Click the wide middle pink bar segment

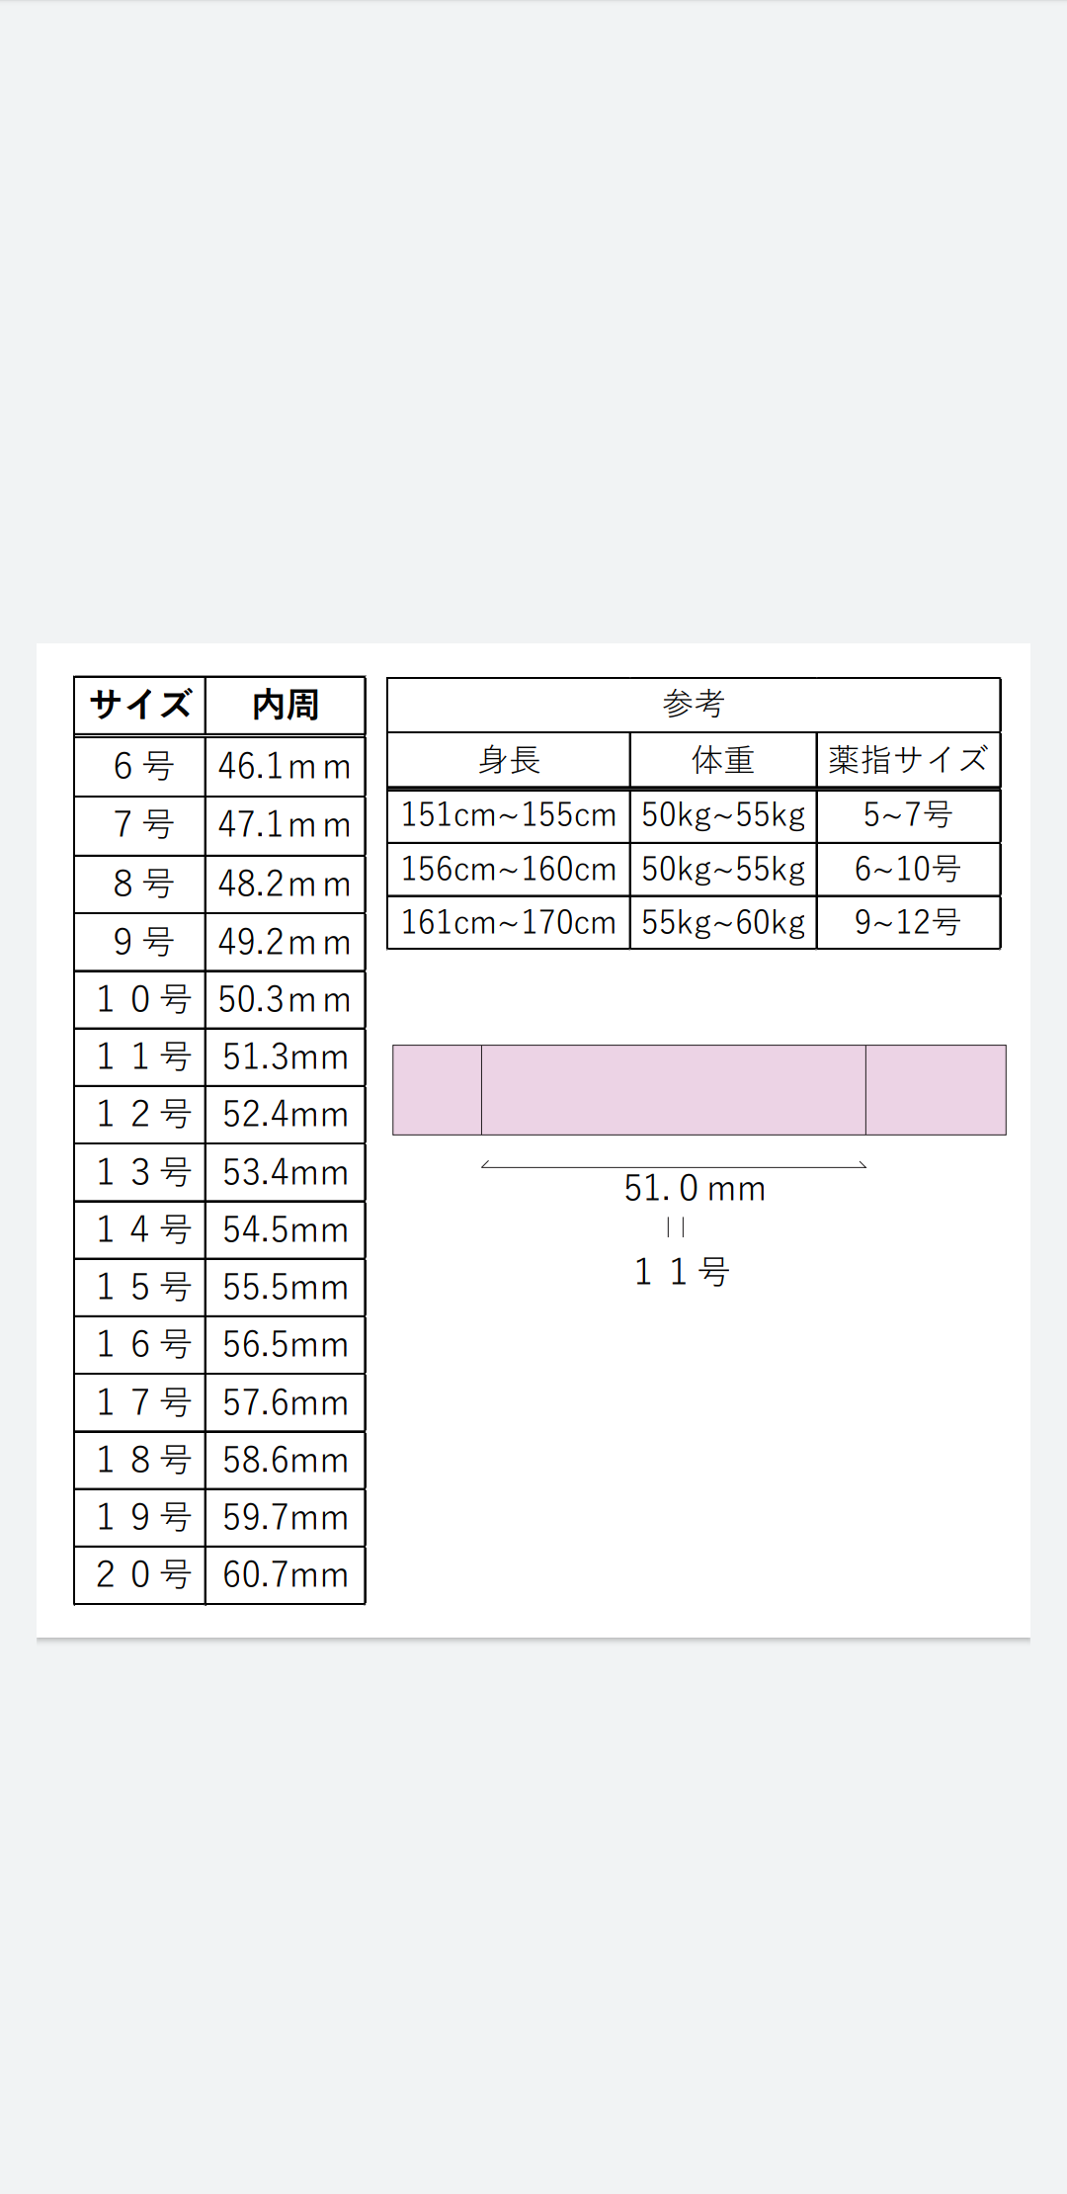point(674,1090)
